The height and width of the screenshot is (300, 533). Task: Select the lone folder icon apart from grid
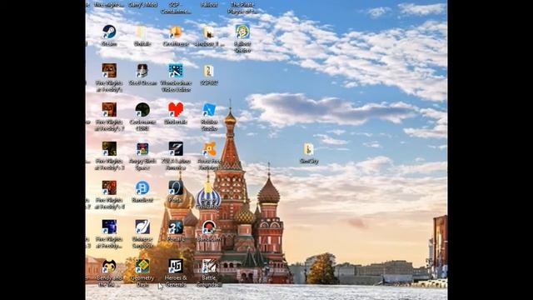point(308,149)
